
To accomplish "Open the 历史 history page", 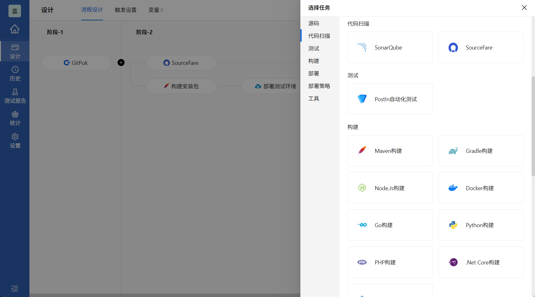I will pos(15,74).
